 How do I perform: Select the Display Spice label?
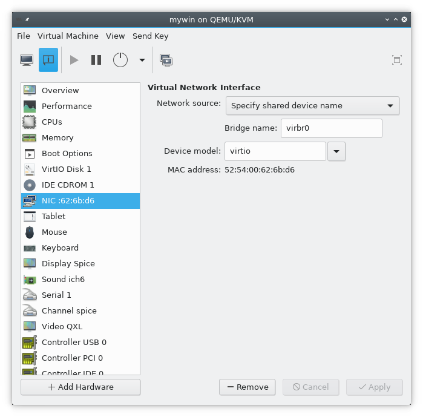[68, 263]
